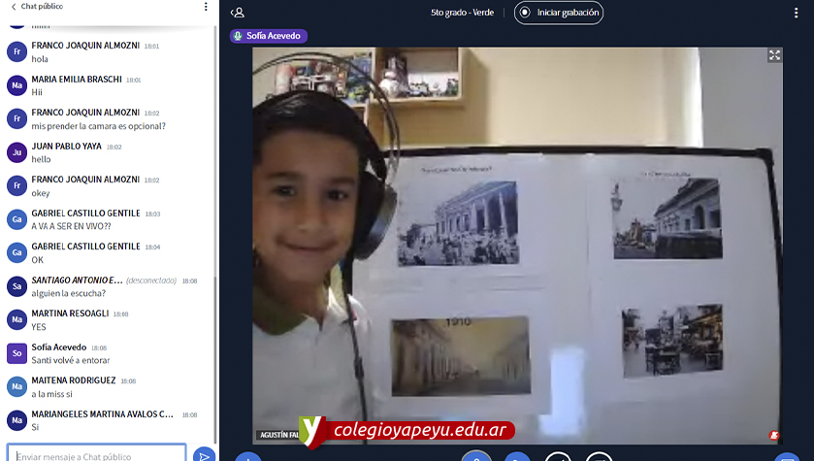
Task: Make the webcam video fullscreen
Action: point(774,55)
